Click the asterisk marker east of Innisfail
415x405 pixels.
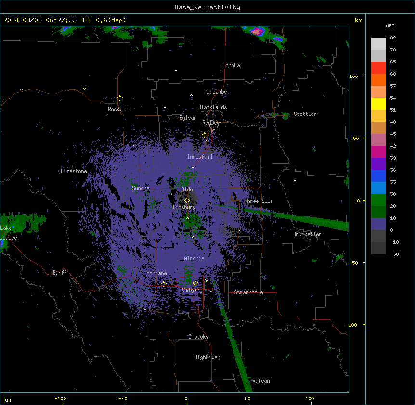pos(242,146)
